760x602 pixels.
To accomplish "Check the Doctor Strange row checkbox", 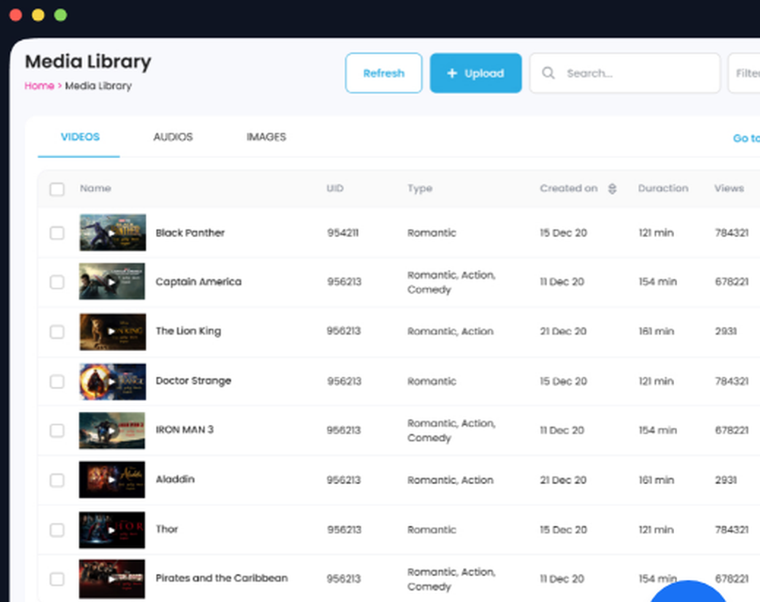I will tap(57, 382).
